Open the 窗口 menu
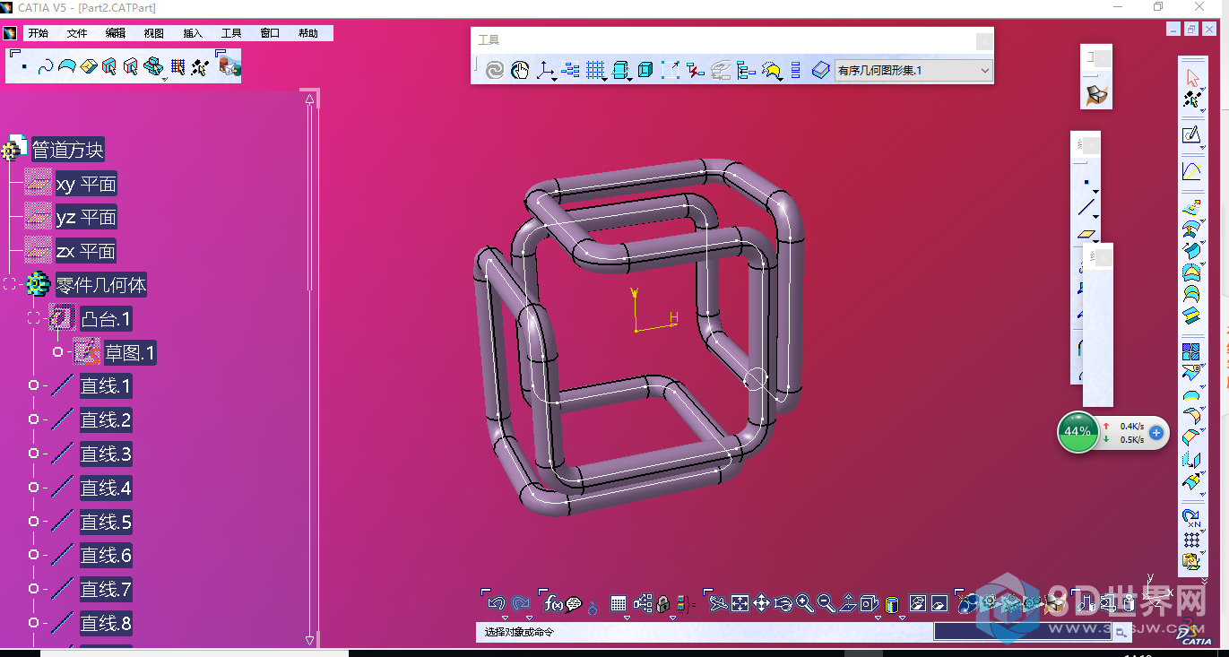 click(270, 33)
